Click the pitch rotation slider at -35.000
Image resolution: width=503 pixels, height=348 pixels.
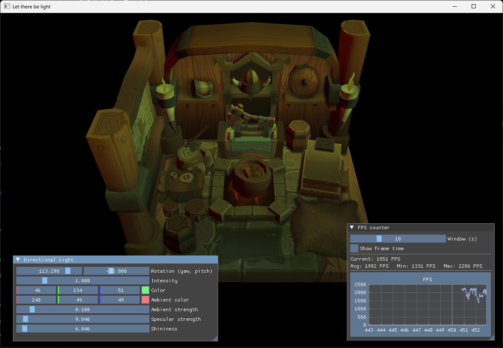pyautogui.click(x=116, y=271)
